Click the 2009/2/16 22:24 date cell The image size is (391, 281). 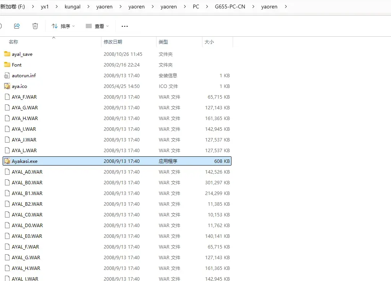122,65
